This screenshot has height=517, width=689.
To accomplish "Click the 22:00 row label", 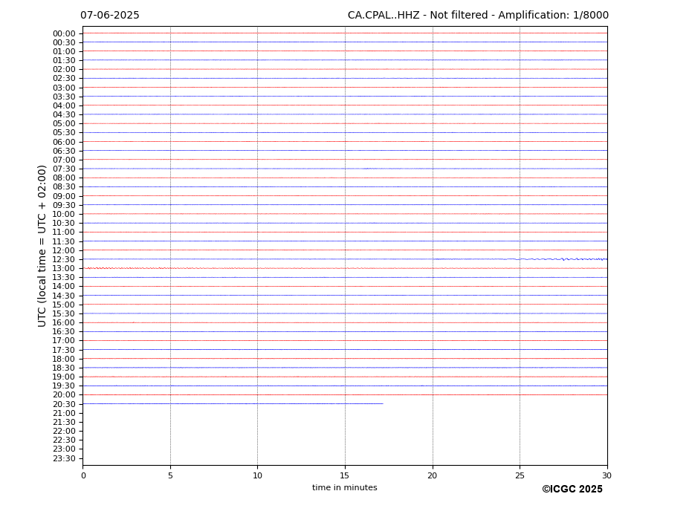I will pyautogui.click(x=64, y=431).
